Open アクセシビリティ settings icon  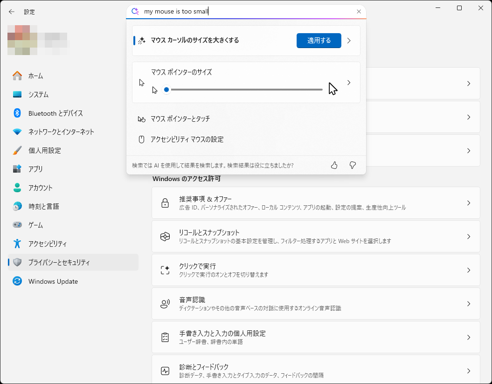(x=17, y=244)
